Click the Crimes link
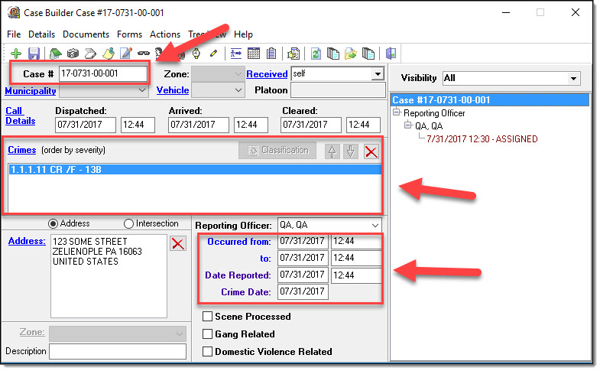 point(22,150)
